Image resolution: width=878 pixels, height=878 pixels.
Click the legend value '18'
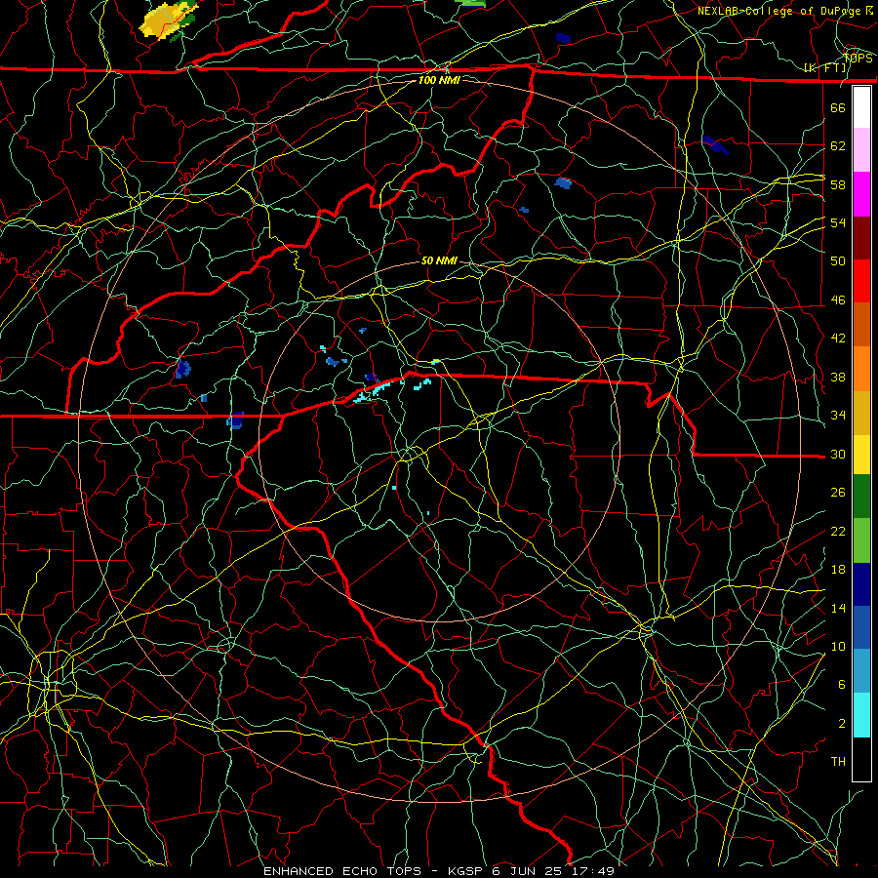point(838,570)
